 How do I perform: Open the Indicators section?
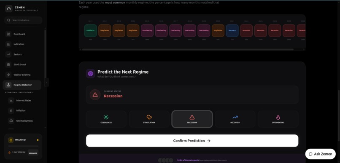pos(22,44)
